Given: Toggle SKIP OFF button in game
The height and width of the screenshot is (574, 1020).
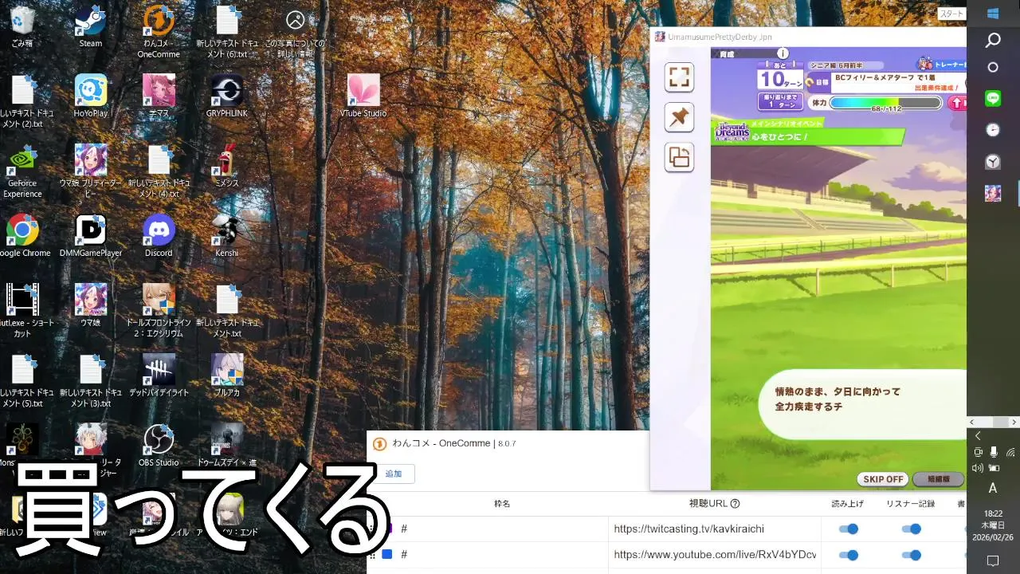Looking at the screenshot, I should point(883,479).
